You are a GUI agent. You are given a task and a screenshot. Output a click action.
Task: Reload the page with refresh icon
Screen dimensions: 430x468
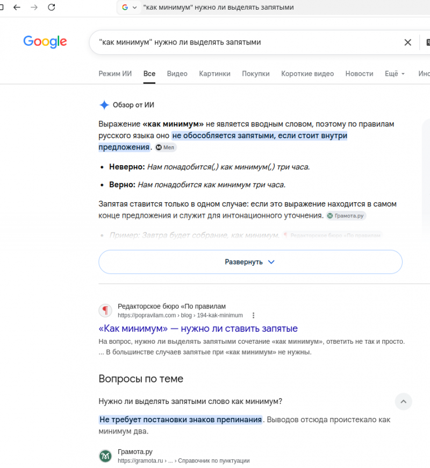(x=52, y=7)
